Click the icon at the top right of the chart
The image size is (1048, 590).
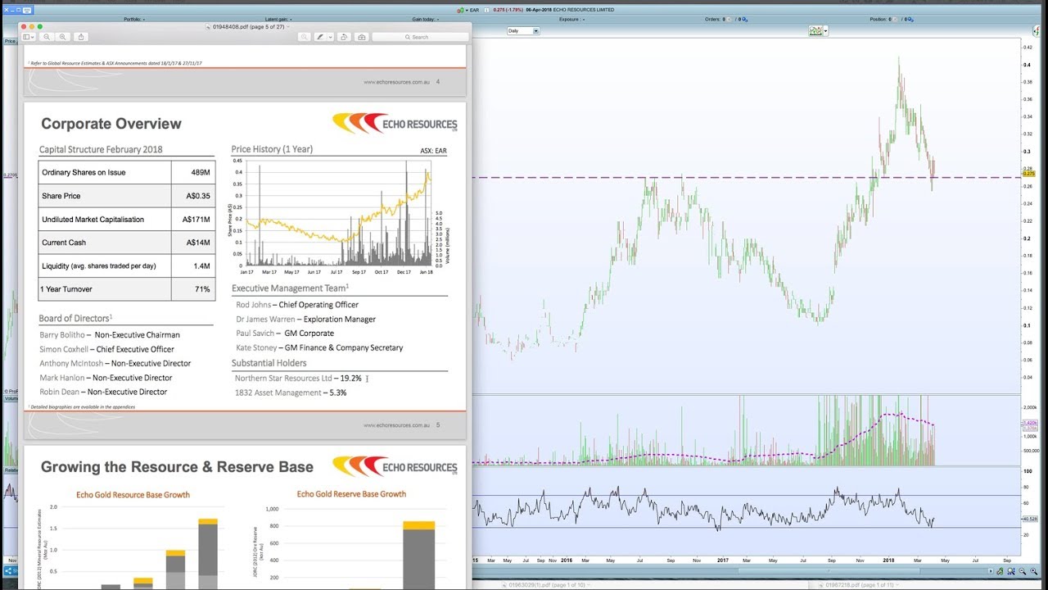click(x=1037, y=31)
